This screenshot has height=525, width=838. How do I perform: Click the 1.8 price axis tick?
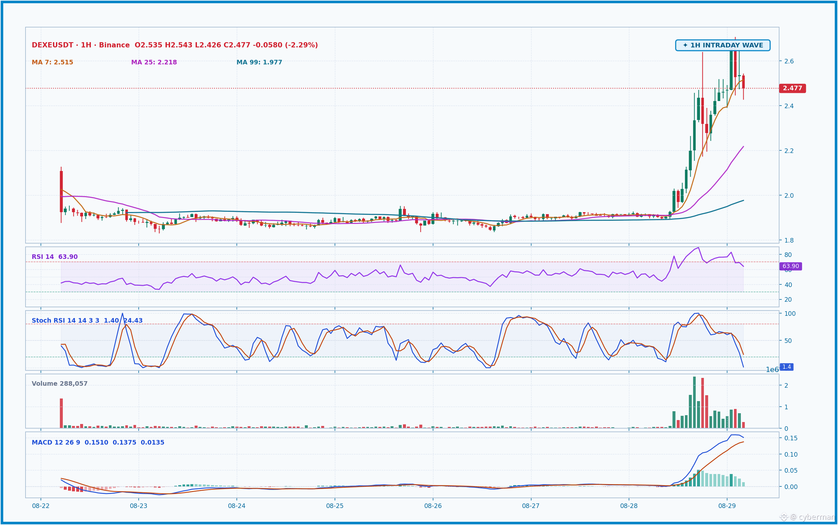point(789,240)
